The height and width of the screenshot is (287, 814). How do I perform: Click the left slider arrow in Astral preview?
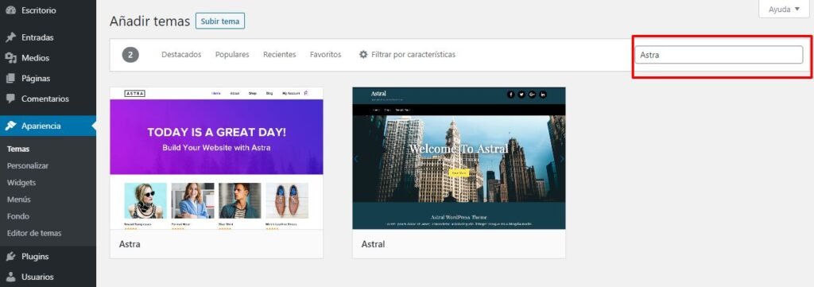coord(356,159)
